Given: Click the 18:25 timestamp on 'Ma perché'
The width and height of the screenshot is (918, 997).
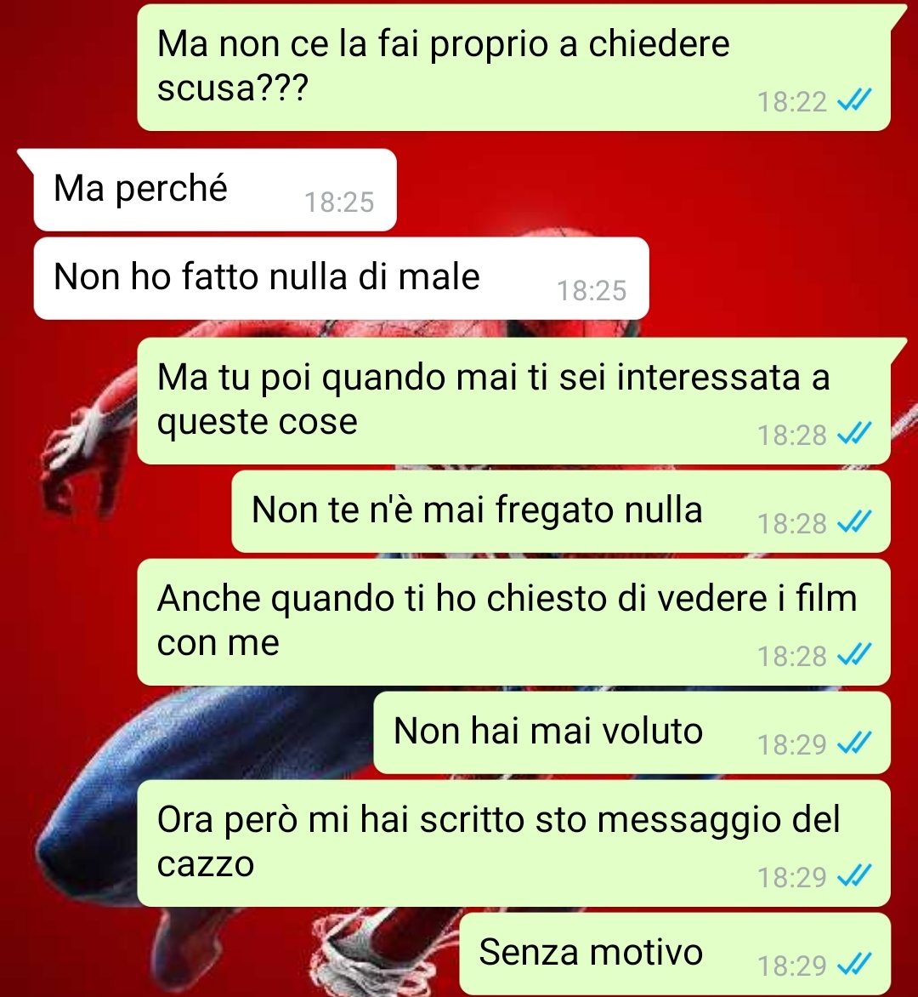Looking at the screenshot, I should point(339,202).
